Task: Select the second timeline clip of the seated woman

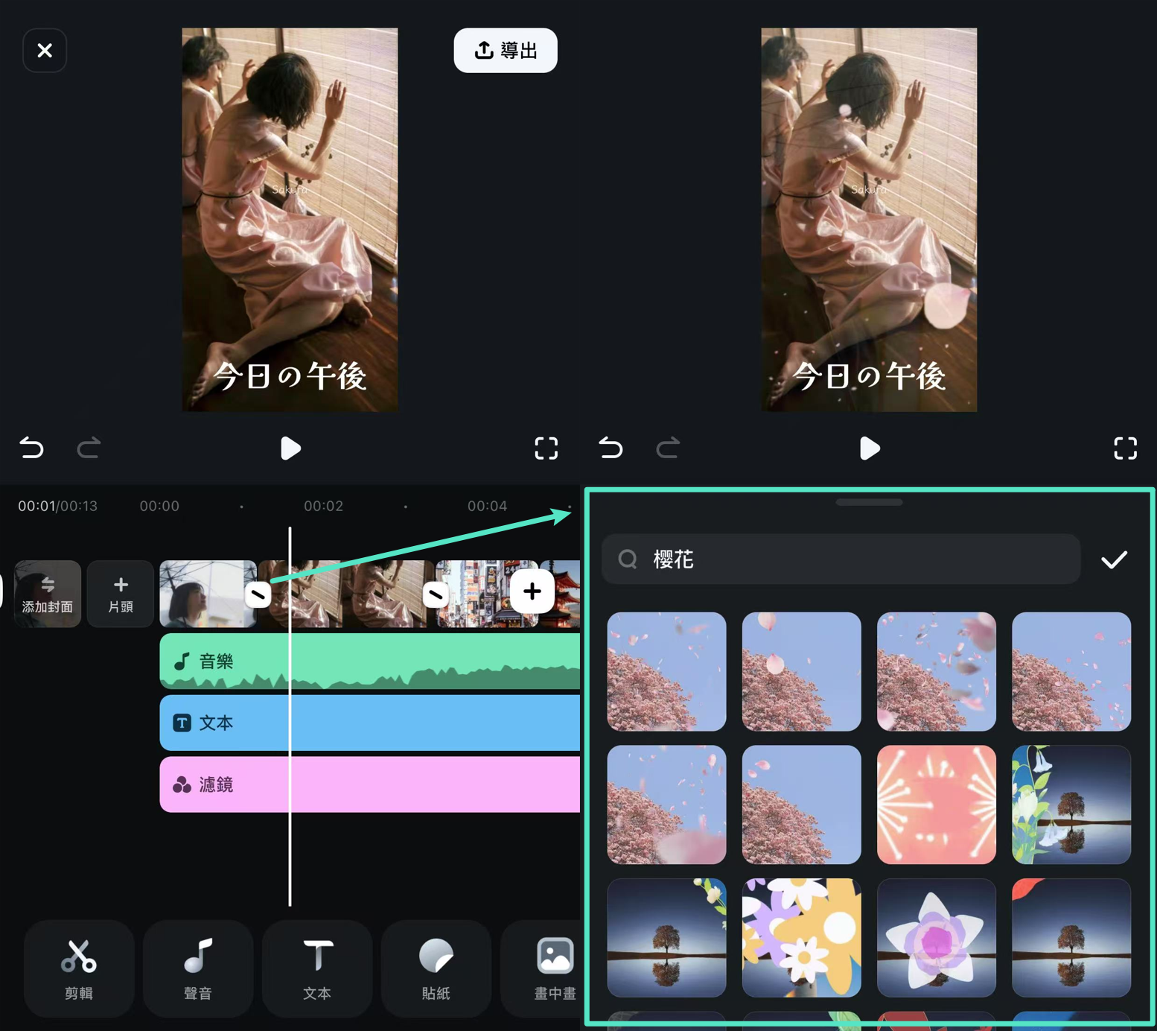Action: [347, 594]
